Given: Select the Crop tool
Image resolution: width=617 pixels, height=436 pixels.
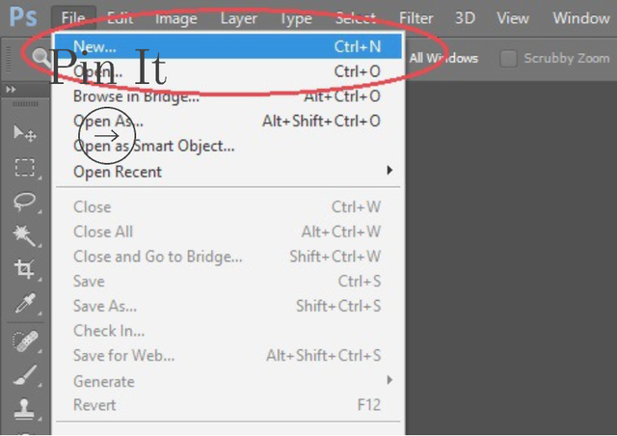Looking at the screenshot, I should 24,269.
